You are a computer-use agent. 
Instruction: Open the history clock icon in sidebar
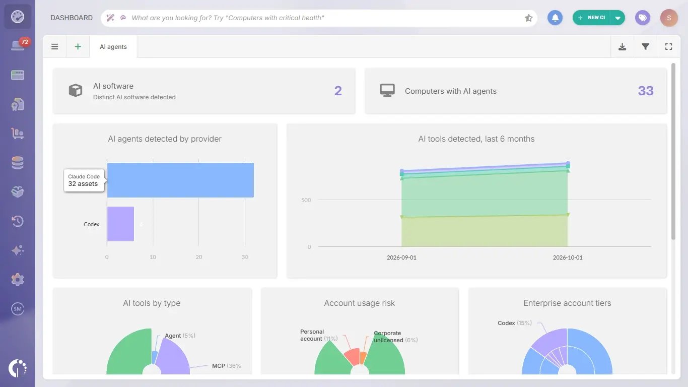(18, 221)
